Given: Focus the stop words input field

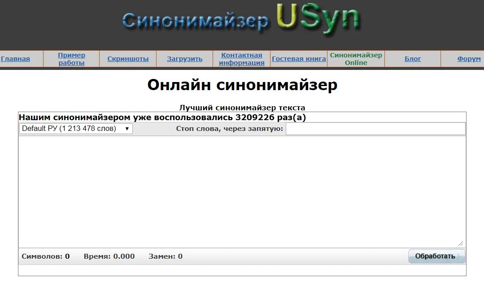Looking at the screenshot, I should point(375,129).
